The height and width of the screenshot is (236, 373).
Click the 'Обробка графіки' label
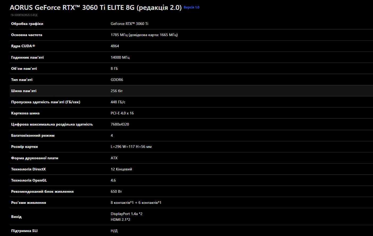tap(27, 24)
